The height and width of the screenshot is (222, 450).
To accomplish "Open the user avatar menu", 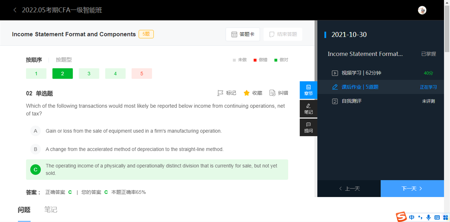I will point(422,10).
